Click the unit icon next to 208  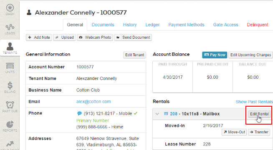click(x=166, y=114)
